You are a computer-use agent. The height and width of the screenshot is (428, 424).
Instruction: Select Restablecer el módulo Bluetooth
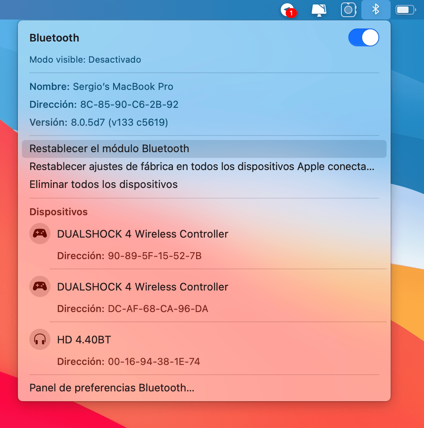point(204,149)
